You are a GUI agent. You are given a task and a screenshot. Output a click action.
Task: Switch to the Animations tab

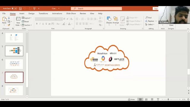click(x=57, y=13)
